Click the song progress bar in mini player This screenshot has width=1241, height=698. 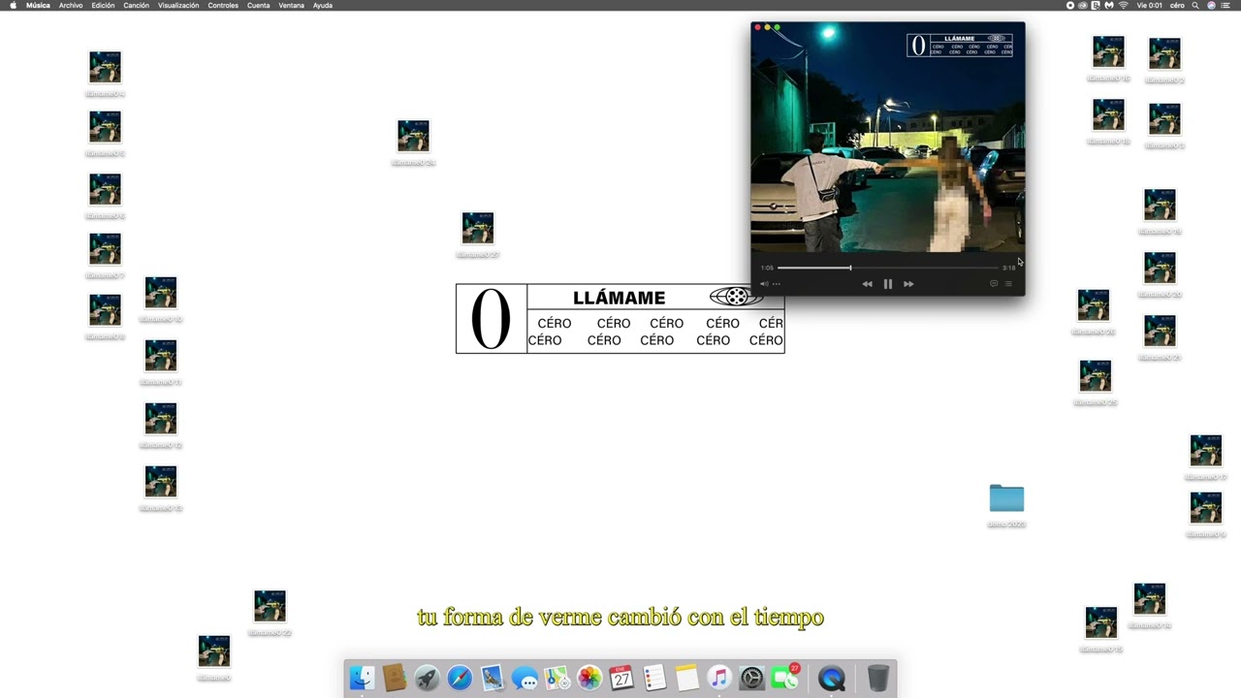[887, 268]
